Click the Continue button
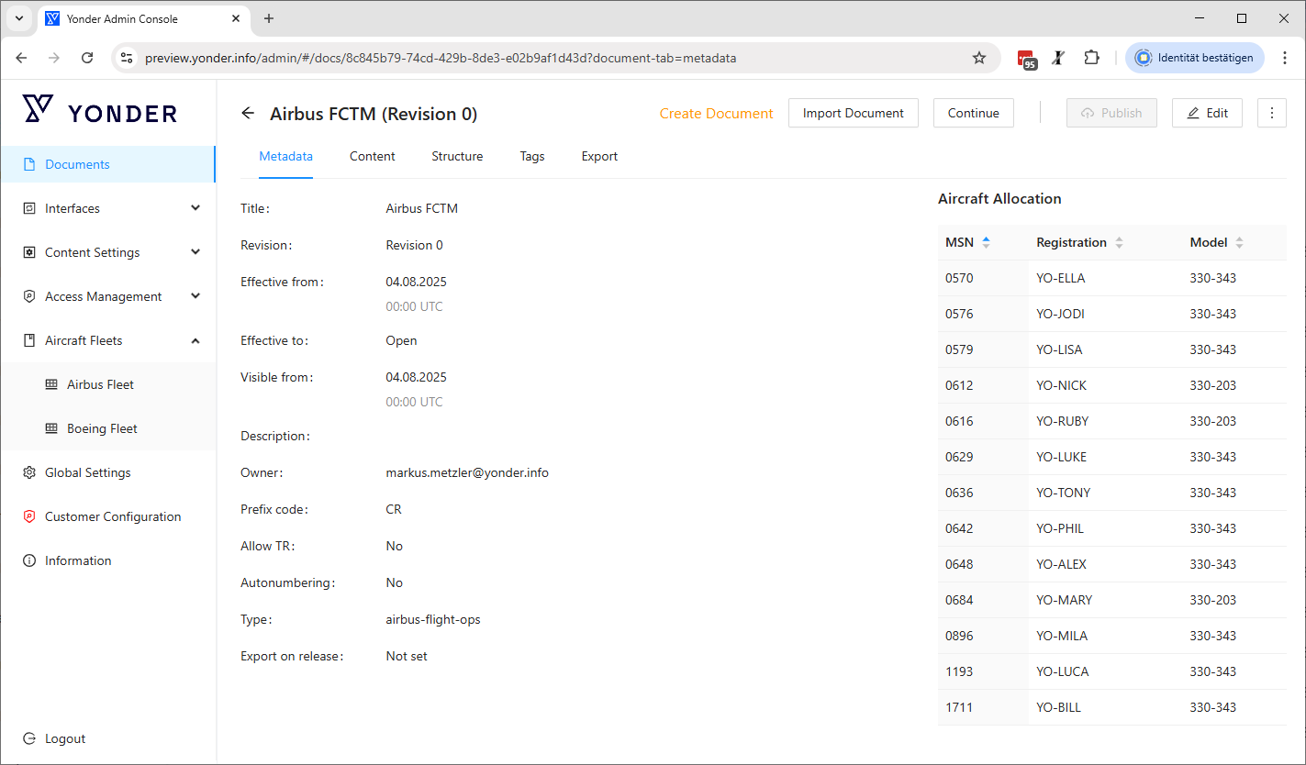The width and height of the screenshot is (1306, 765). click(974, 113)
